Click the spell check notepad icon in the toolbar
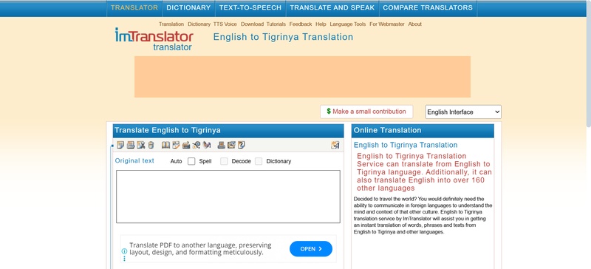Screen dimensions: 591x269 [176, 145]
